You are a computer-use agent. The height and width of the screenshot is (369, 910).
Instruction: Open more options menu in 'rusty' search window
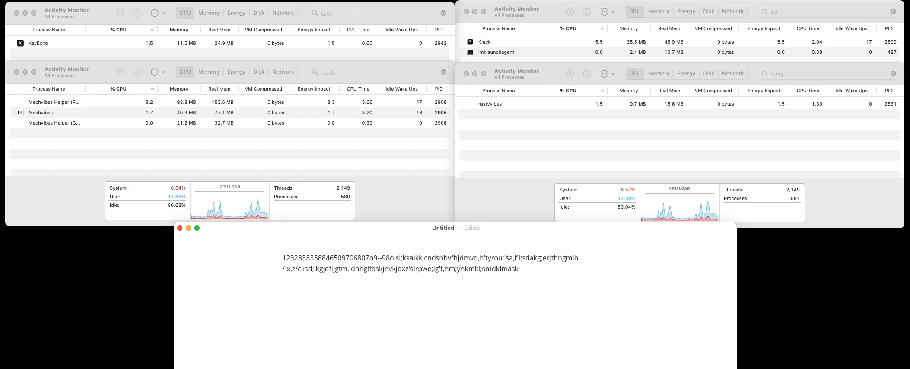click(608, 74)
